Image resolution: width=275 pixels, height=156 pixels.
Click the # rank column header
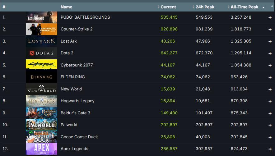(x=4, y=7)
